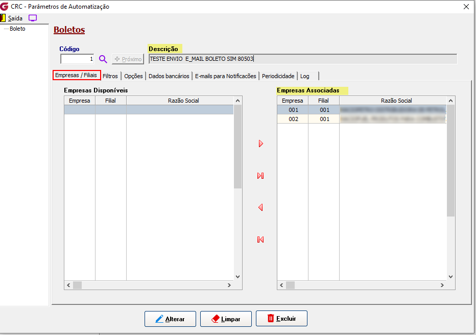
Task: Close the Parâmetros de Automatização window
Action: (x=466, y=7)
